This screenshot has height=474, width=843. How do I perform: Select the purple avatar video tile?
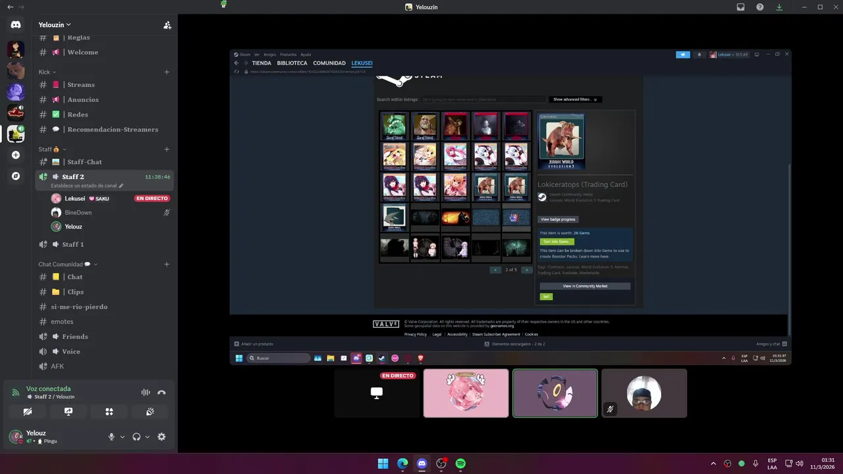555,393
